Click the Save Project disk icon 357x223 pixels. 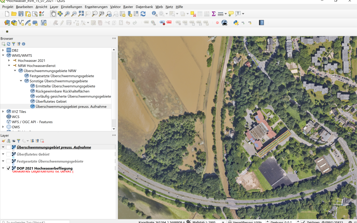point(21,14)
